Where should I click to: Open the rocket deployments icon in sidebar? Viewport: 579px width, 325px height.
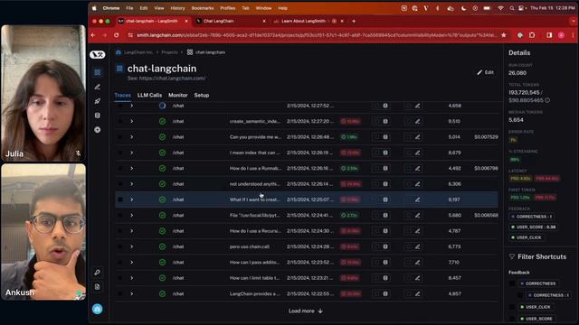coord(98,101)
